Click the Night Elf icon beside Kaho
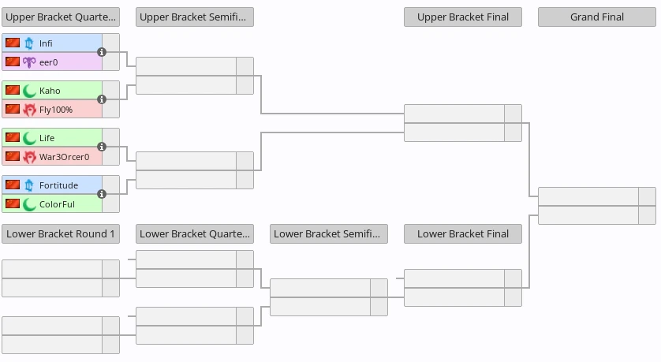Viewport: 661px width, 362px height. coord(29,90)
